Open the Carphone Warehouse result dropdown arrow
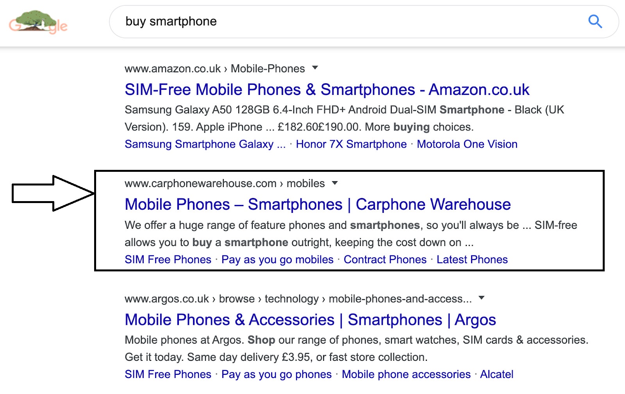The image size is (625, 394). pos(335,183)
